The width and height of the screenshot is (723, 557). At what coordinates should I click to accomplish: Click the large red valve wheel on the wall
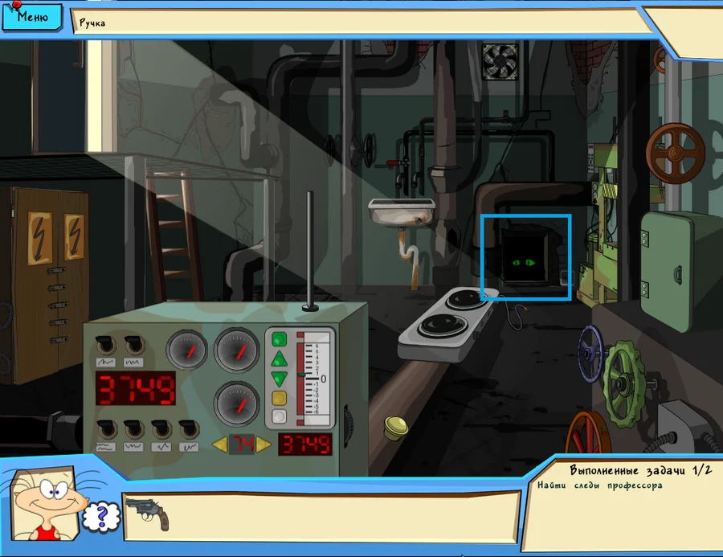click(x=676, y=152)
